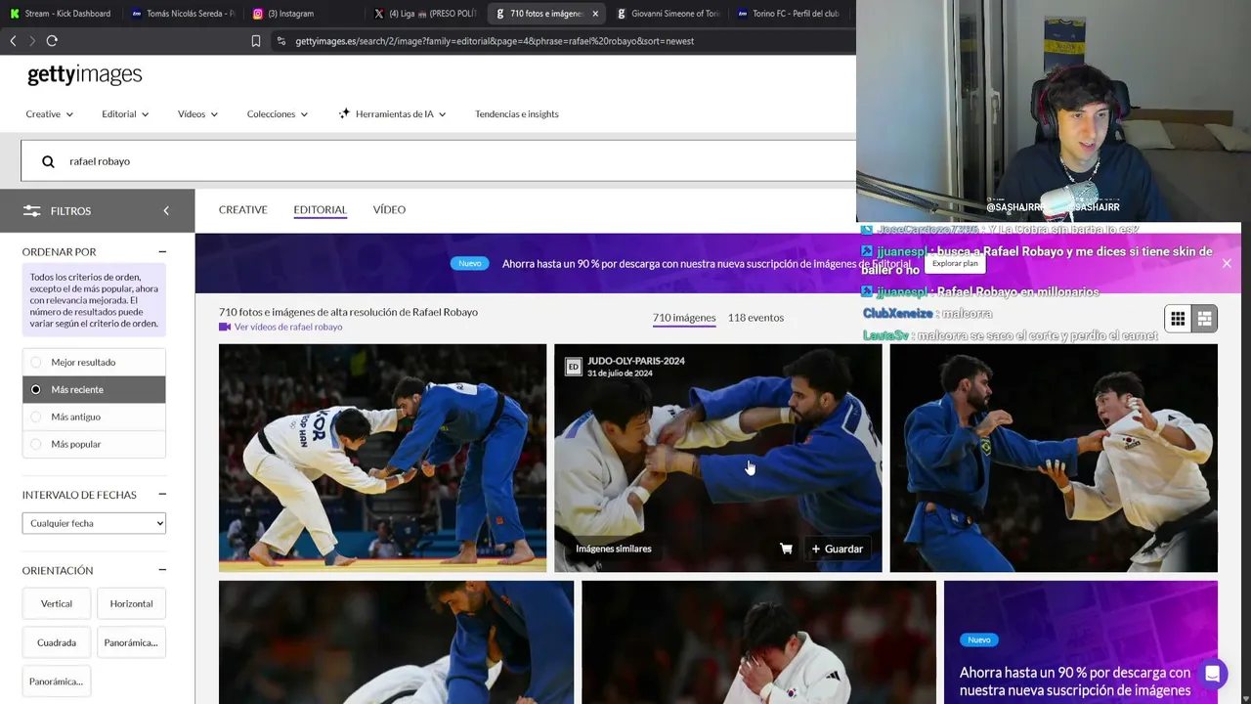Click the video camera icon beside Ver vídeos
Screen dimensions: 1251x704
(x=225, y=327)
